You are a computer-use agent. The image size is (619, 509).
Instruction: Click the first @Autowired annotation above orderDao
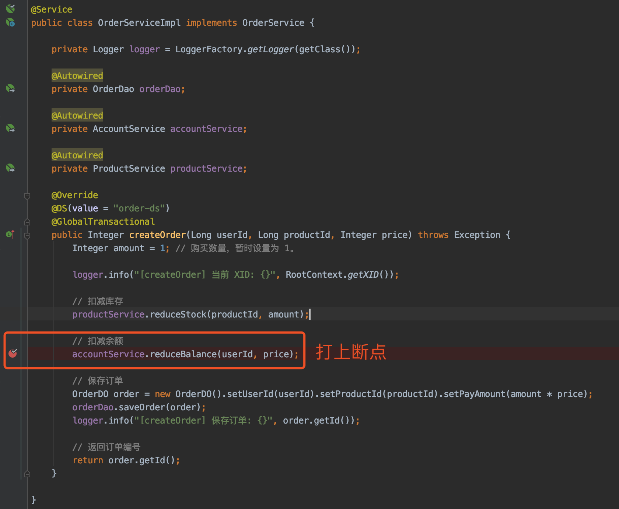(77, 76)
